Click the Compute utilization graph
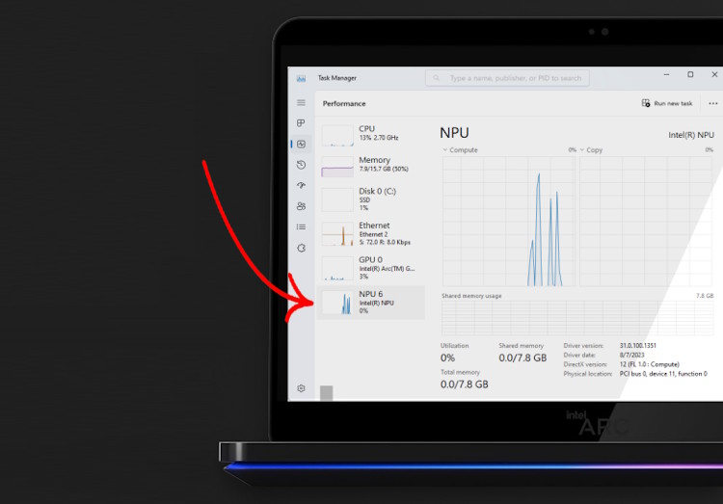 click(x=509, y=222)
